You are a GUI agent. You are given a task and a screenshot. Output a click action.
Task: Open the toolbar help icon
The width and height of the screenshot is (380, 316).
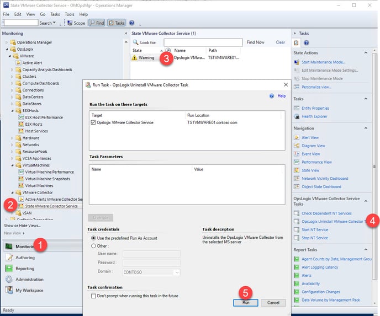click(131, 23)
